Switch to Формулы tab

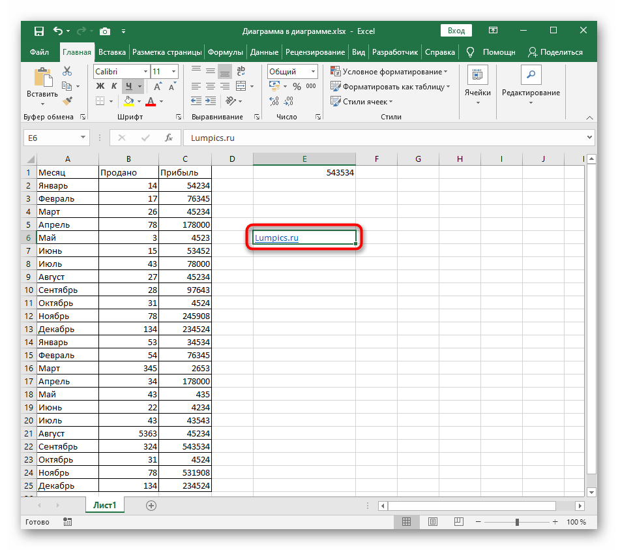click(x=226, y=52)
